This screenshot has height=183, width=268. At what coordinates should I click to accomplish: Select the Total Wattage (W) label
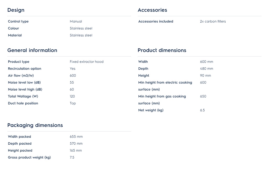[23, 96]
